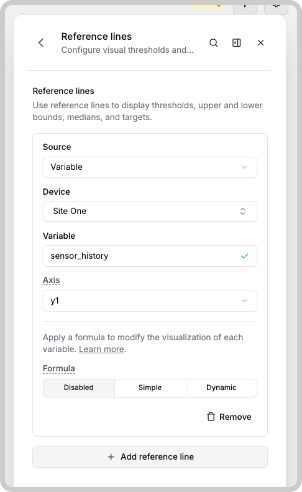The height and width of the screenshot is (492, 302).
Task: Click the green checkmark in Variable field
Action: pos(245,256)
